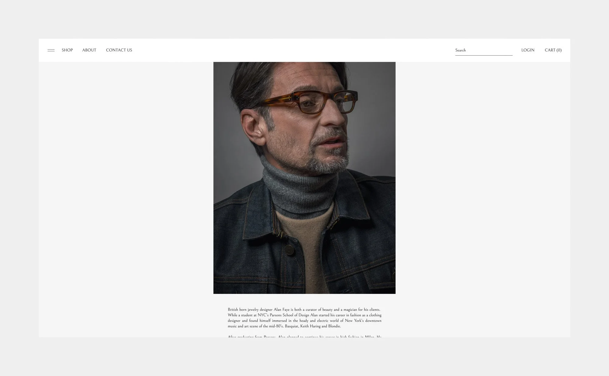
Task: Go to the SHOP page
Action: 67,50
